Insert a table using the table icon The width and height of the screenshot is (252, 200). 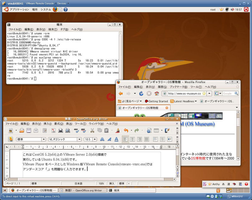point(156,131)
